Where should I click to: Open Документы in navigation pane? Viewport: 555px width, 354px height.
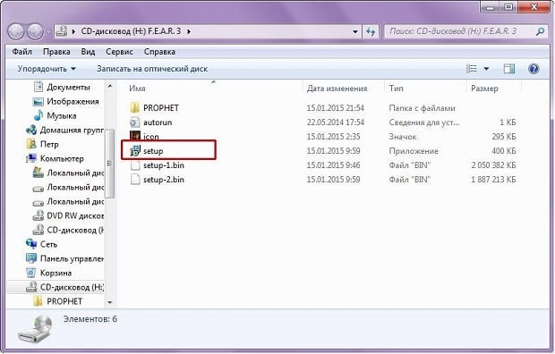(x=68, y=87)
